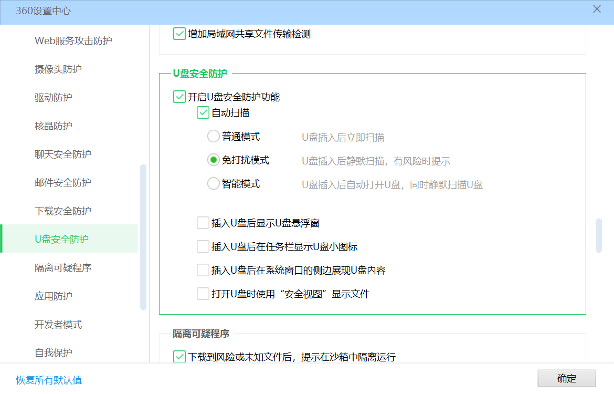The image size is (614, 394).
Task: Go to 下载安全防护 section
Action: click(62, 211)
